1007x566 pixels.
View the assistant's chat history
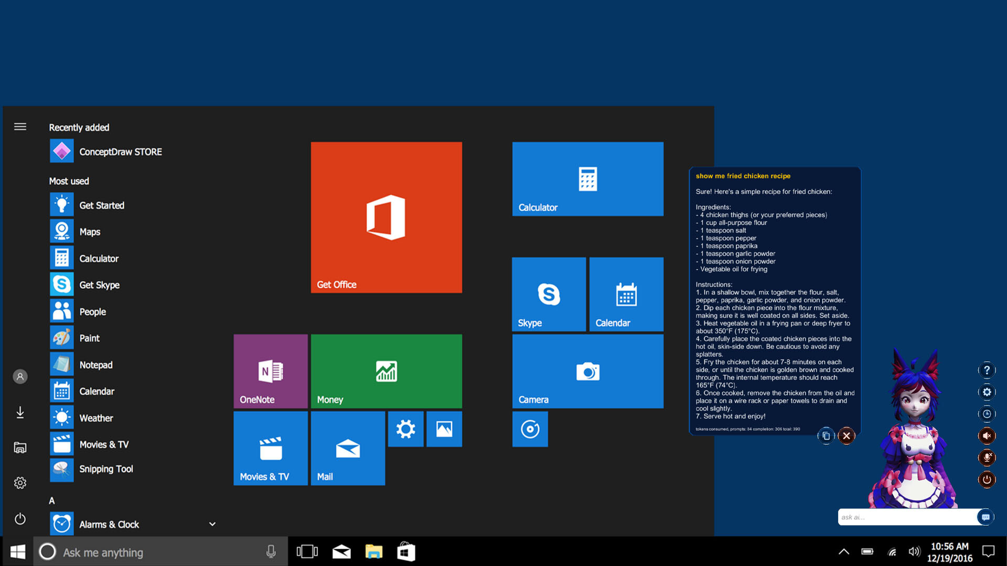(987, 413)
